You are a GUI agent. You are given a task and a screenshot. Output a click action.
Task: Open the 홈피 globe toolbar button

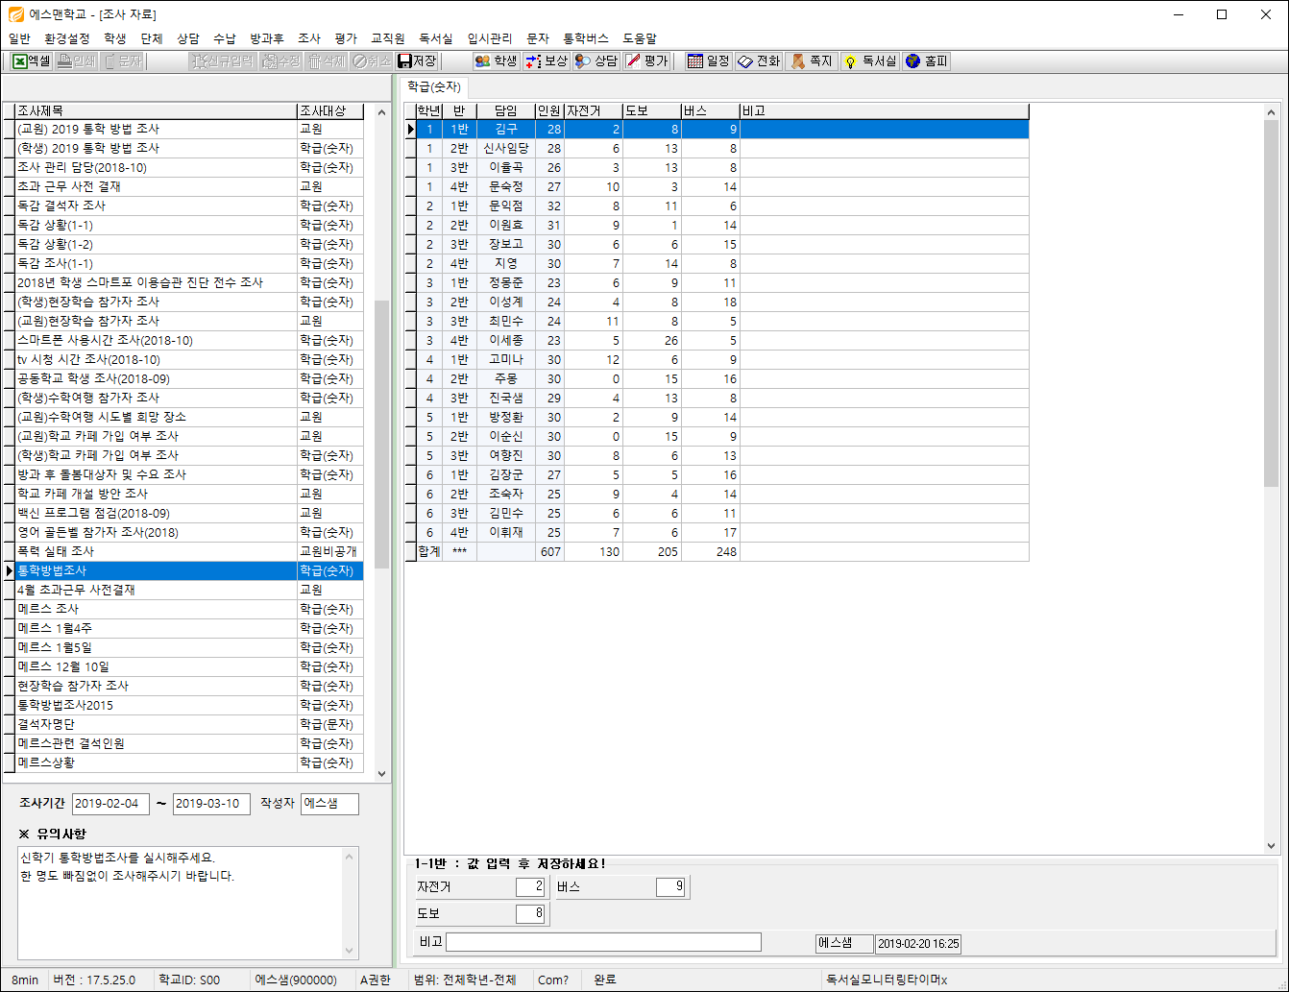tap(927, 61)
